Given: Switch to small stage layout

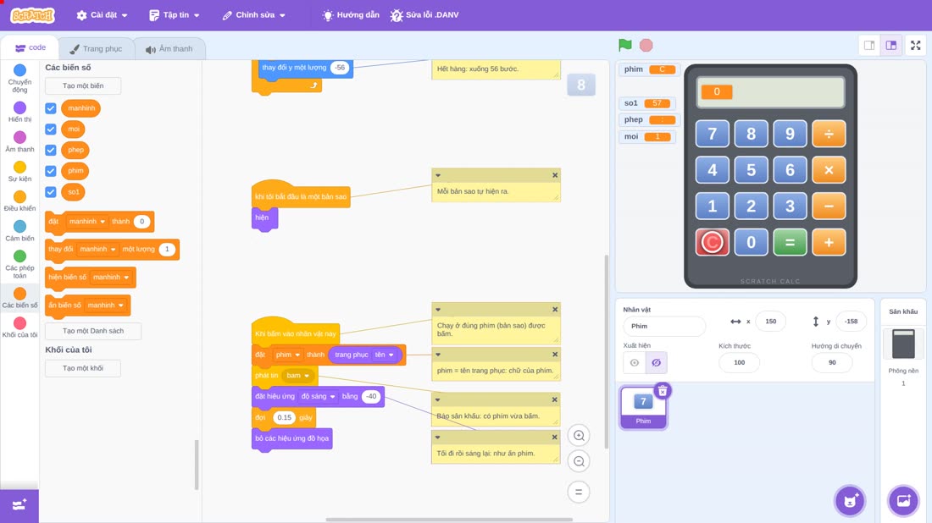Looking at the screenshot, I should pyautogui.click(x=869, y=45).
